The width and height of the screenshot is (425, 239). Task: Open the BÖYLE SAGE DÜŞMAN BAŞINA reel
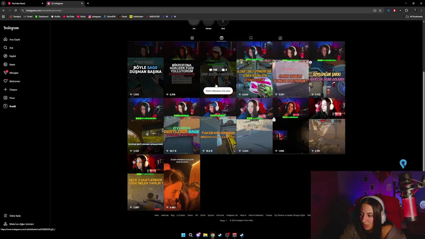pos(145,69)
